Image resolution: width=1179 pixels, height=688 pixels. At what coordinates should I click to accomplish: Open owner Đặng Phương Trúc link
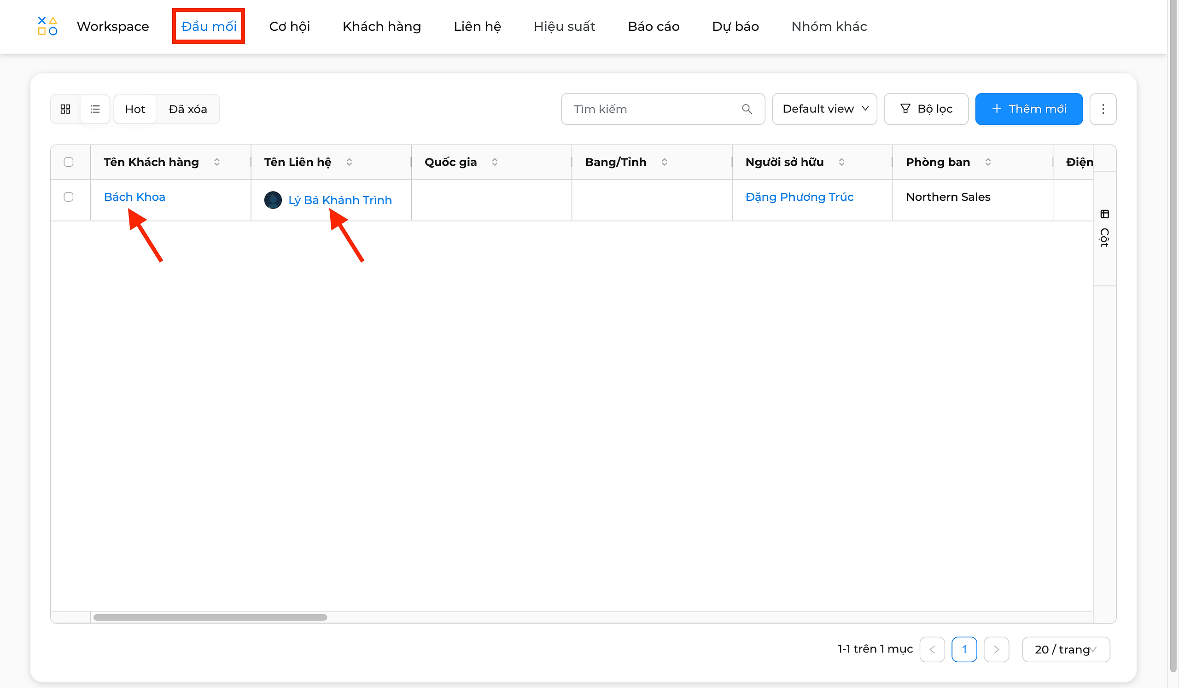coord(800,197)
